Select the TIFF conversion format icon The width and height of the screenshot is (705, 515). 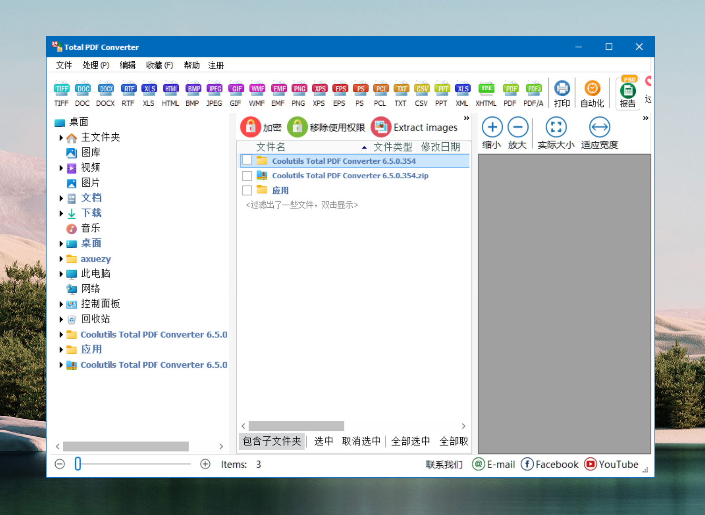tap(61, 93)
